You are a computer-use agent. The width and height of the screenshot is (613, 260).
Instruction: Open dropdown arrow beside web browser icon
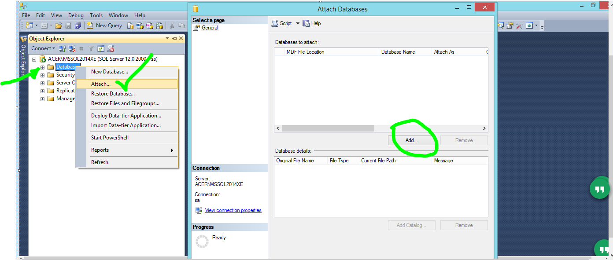coord(536,26)
